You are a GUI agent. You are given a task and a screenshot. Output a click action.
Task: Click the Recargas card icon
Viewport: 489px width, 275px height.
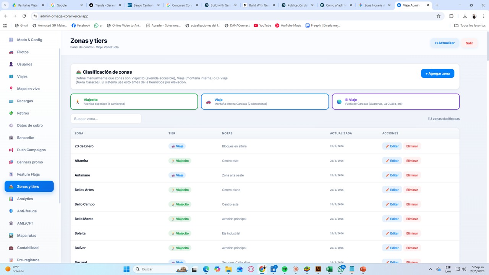[11, 101]
